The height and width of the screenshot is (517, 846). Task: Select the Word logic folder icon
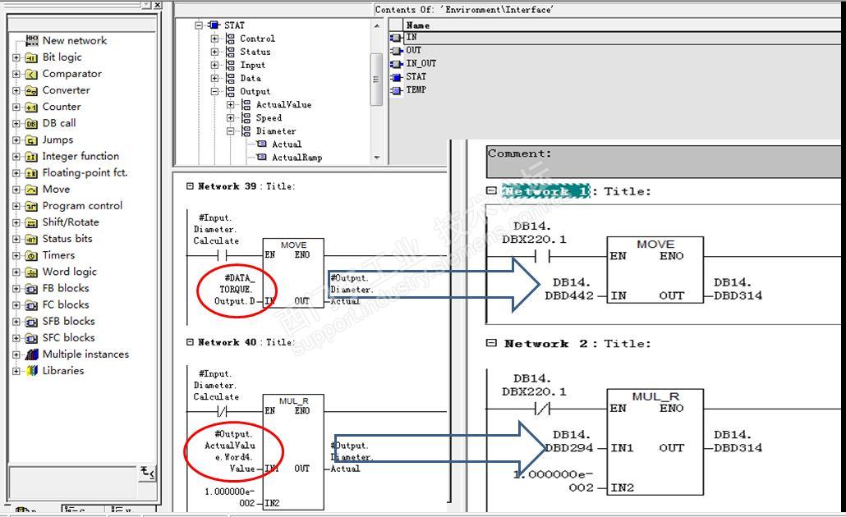[x=31, y=272]
